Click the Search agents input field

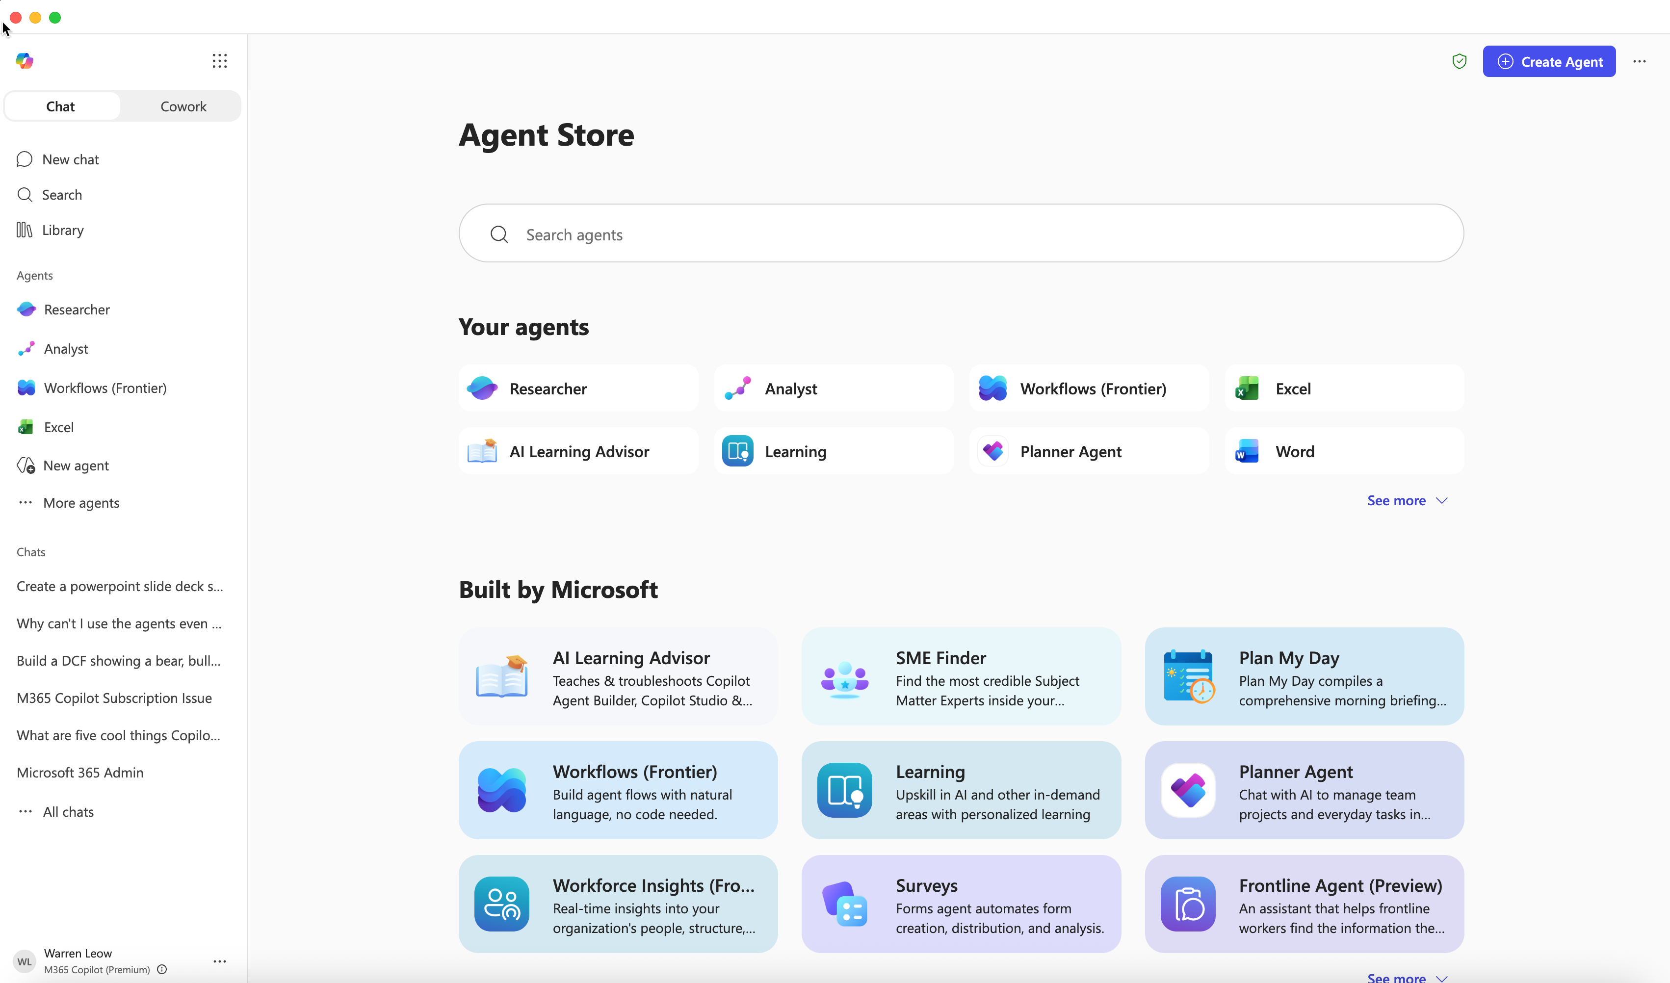tap(961, 233)
